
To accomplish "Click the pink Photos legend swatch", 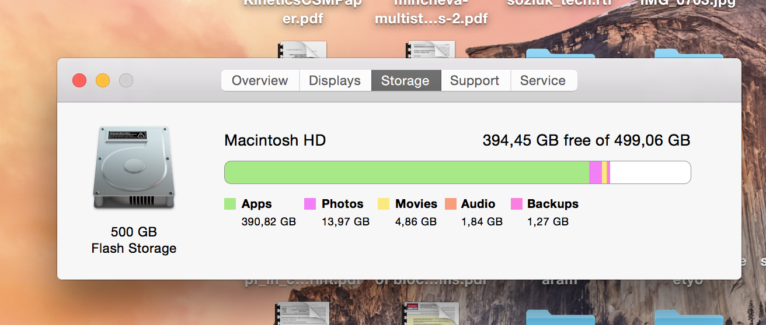I will 310,204.
